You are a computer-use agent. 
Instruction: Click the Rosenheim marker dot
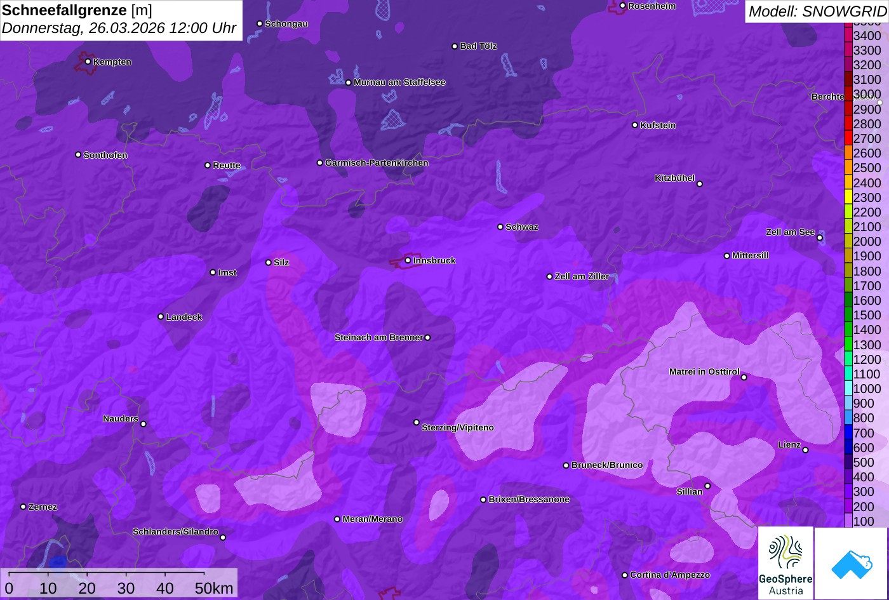tap(623, 6)
